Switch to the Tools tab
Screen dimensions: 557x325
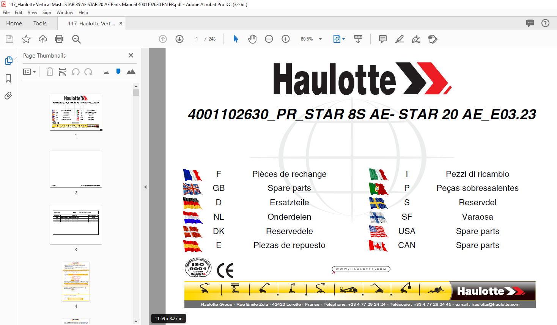tap(40, 23)
